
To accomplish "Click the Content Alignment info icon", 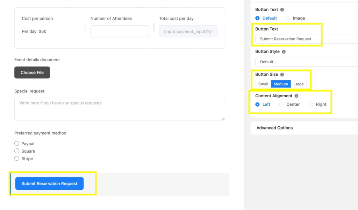I will point(296,96).
